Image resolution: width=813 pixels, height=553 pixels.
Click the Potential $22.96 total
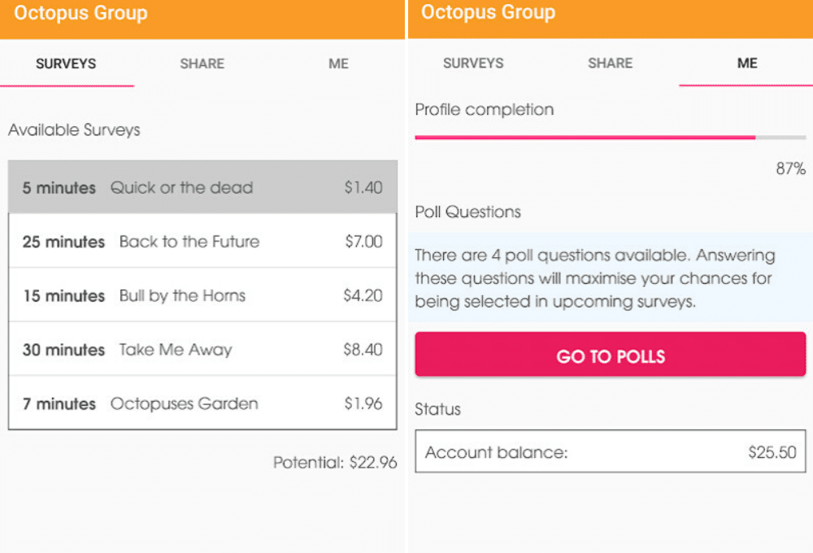click(335, 462)
